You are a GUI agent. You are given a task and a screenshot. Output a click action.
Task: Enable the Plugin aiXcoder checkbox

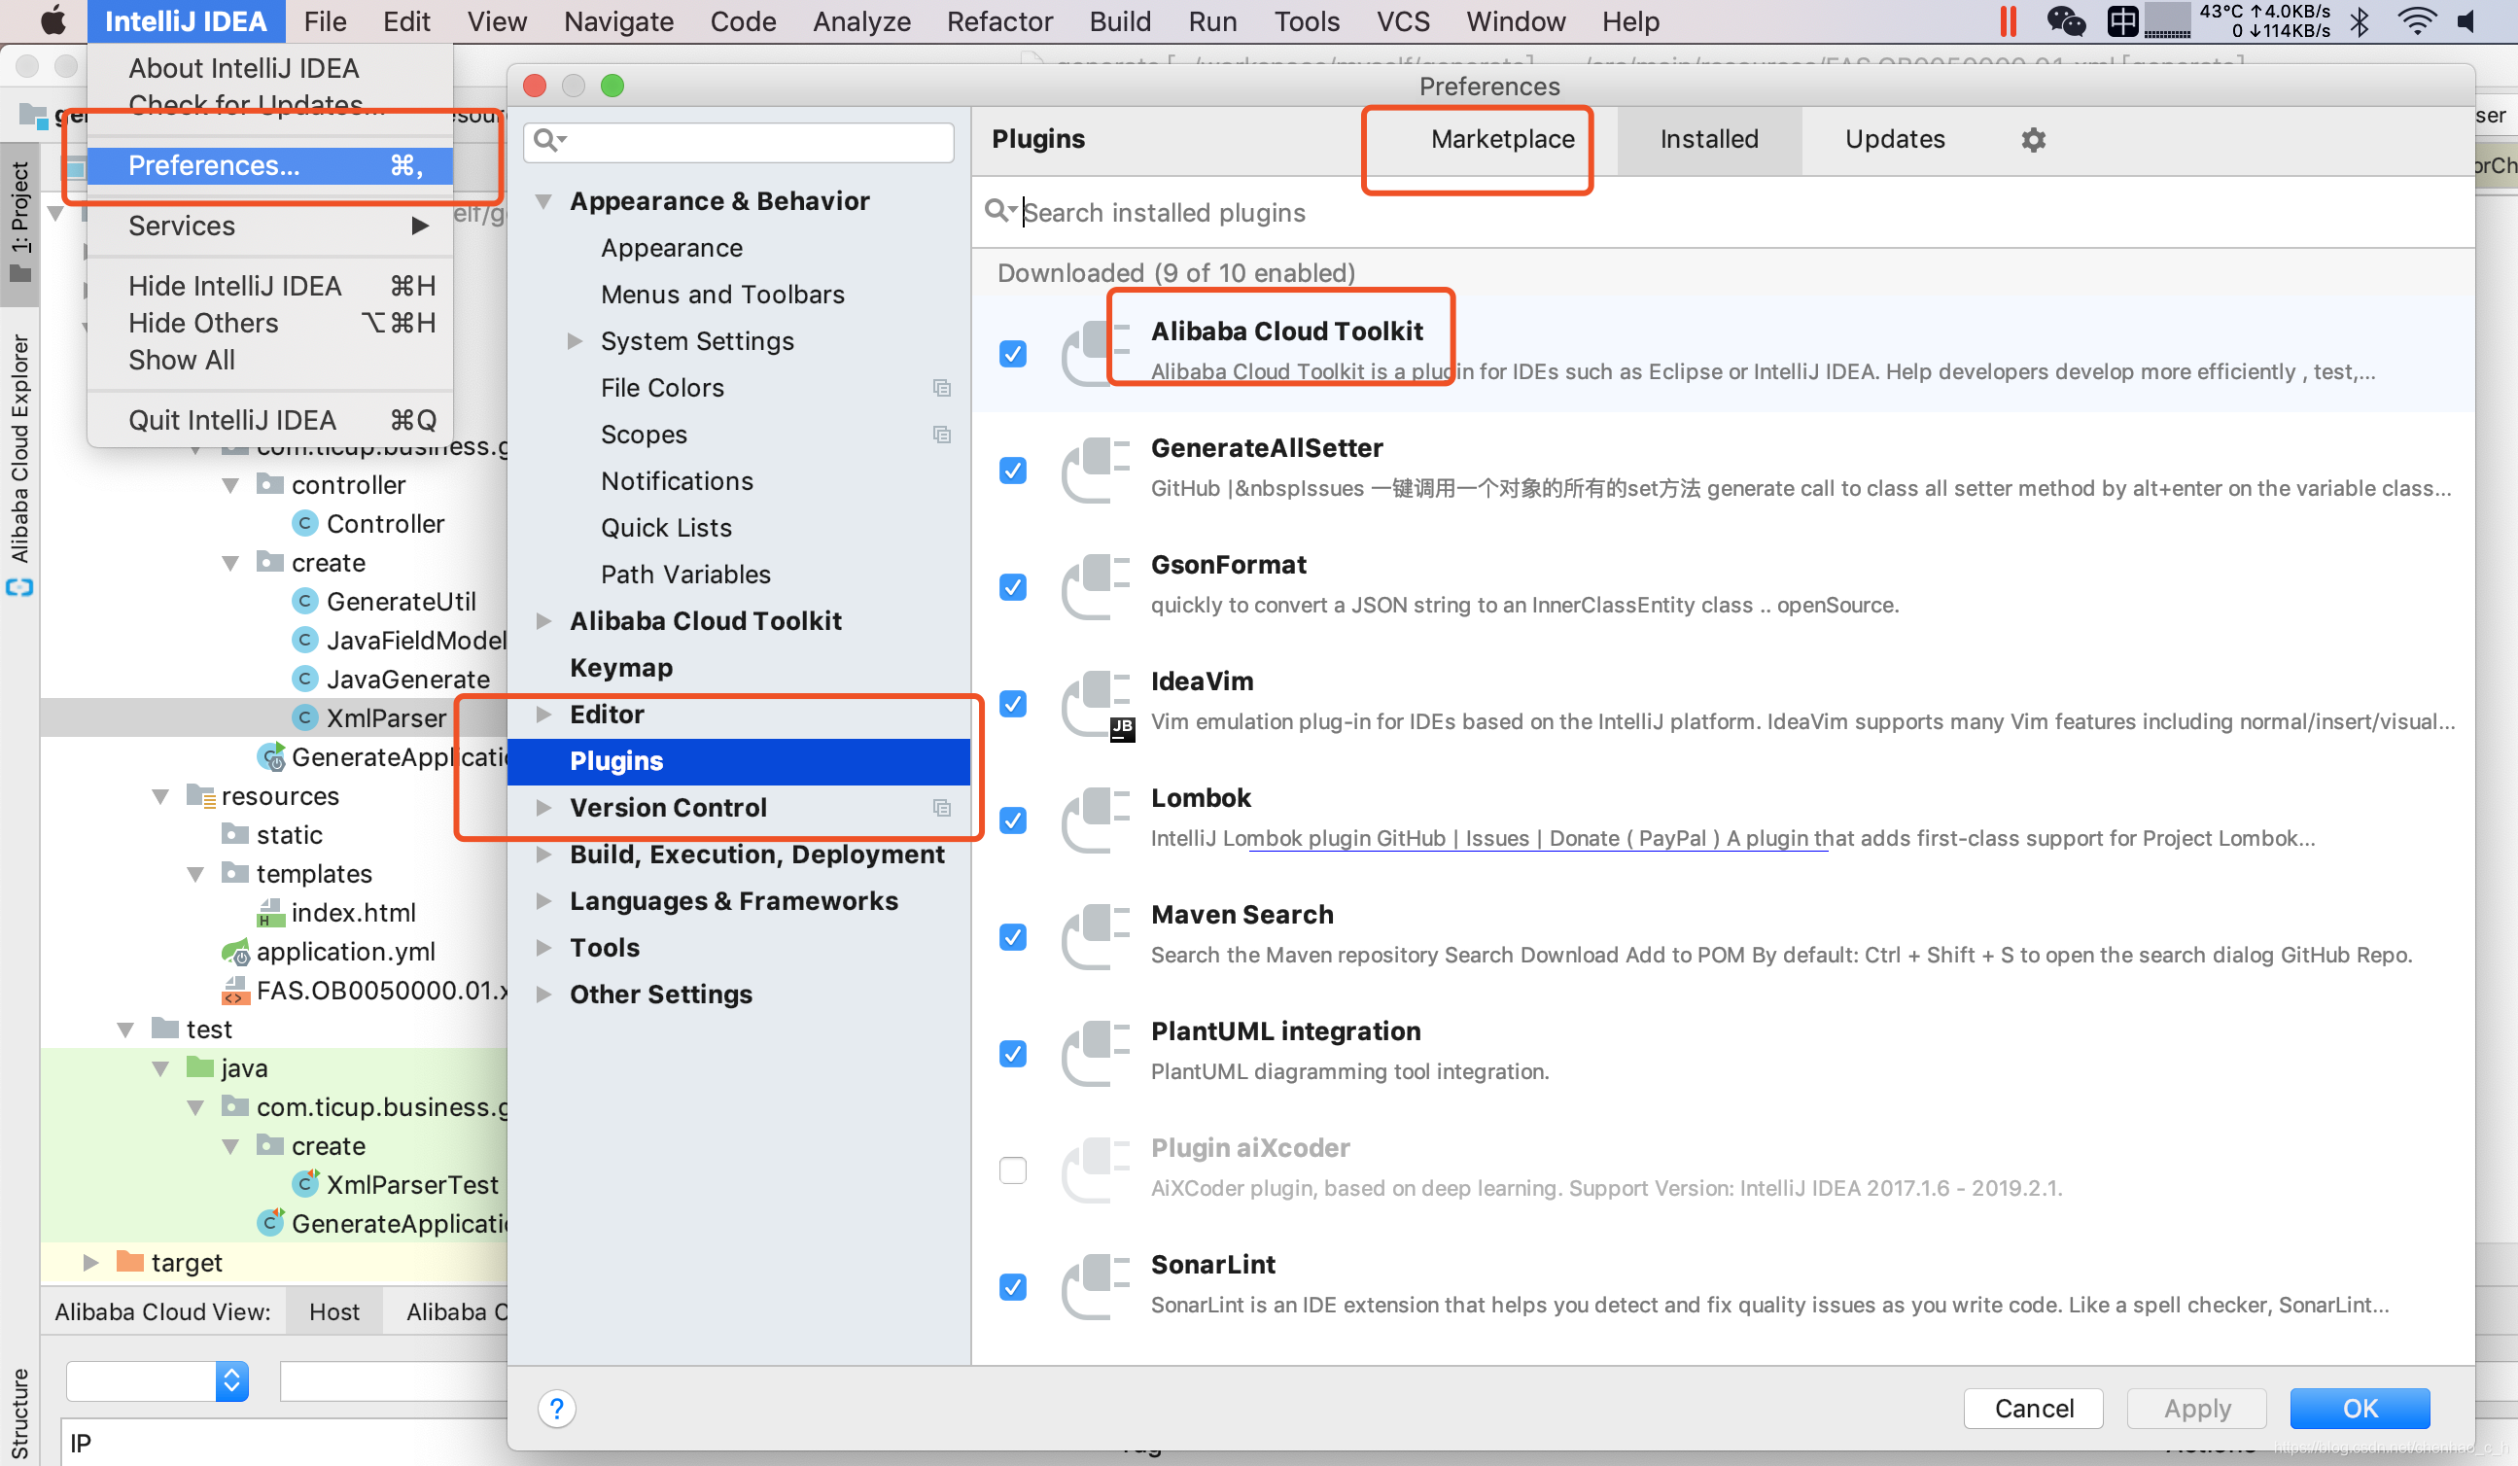click(x=1012, y=1170)
